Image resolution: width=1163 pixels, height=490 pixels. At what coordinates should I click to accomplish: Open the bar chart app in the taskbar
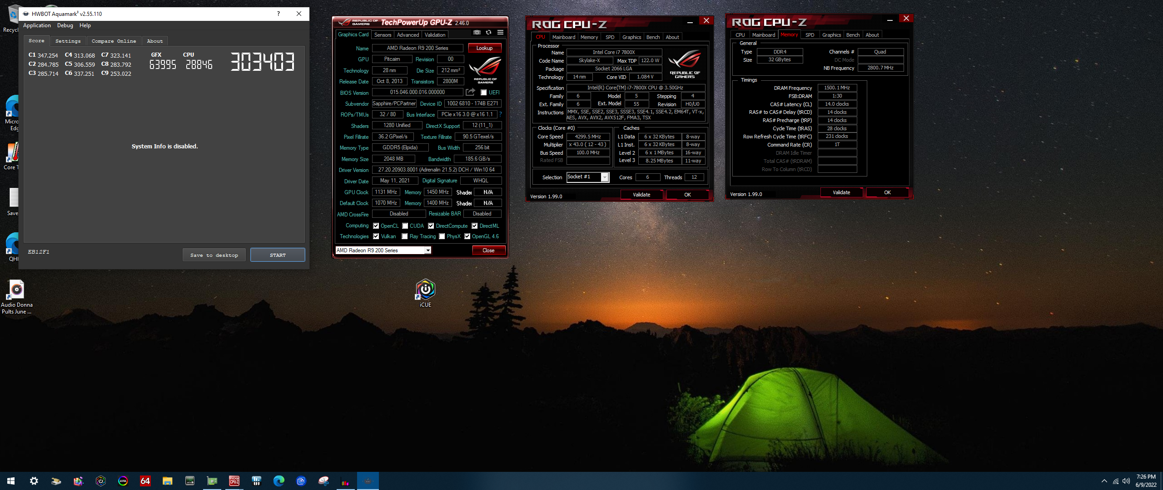point(345,481)
